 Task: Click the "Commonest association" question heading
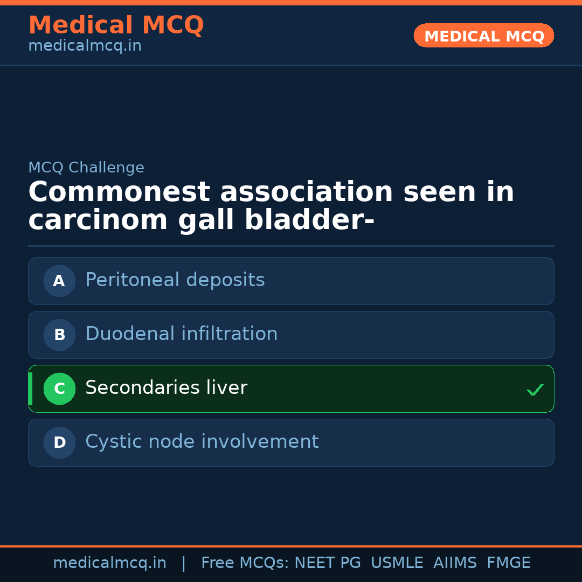point(271,206)
